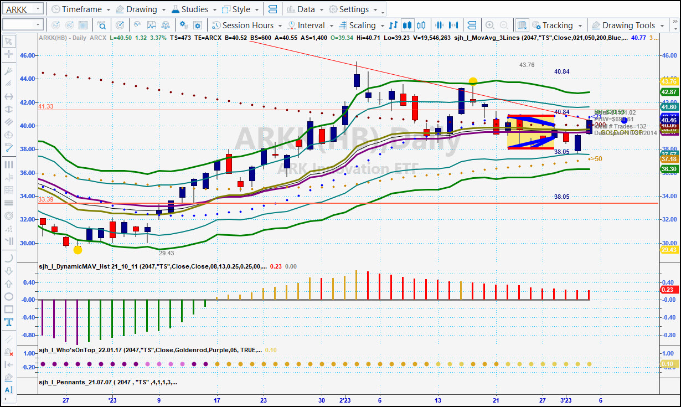This screenshot has height=407, width=681.
Task: Click the red 33.39 horizontal line label
Action: coord(46,199)
